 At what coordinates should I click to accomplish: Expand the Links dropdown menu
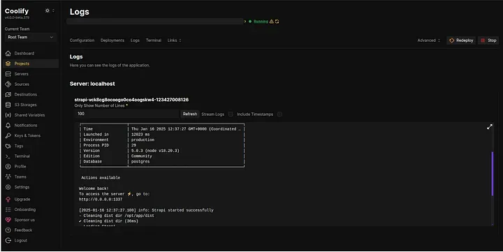(x=174, y=40)
